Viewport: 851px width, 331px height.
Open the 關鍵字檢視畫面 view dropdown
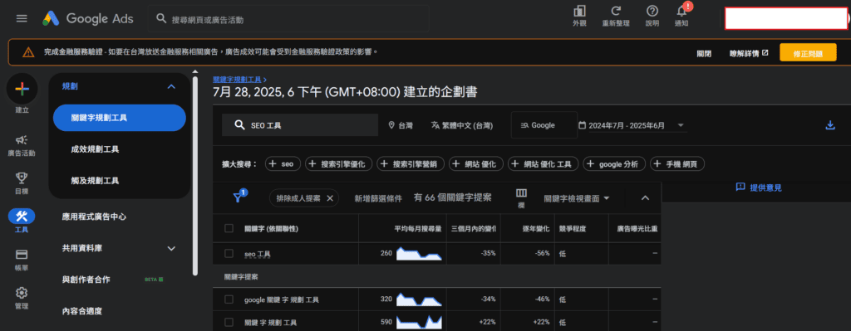pos(577,198)
